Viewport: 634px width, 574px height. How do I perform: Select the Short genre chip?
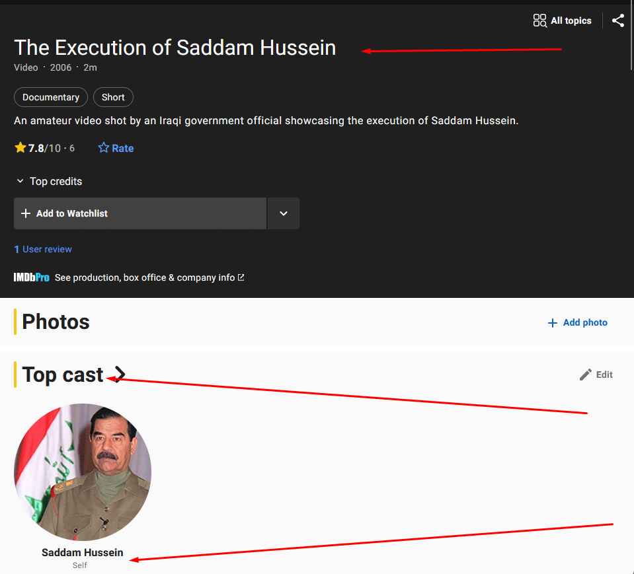click(113, 97)
